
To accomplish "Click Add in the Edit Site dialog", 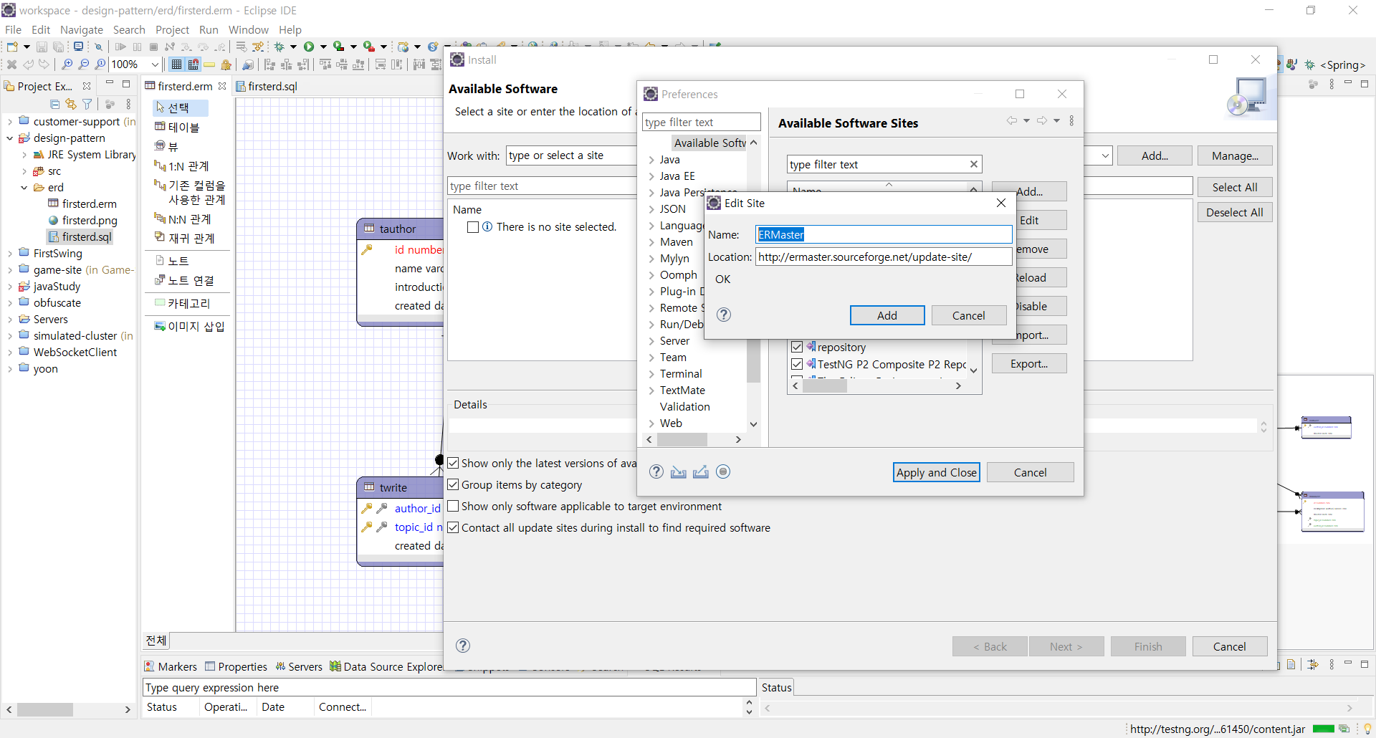I will click(887, 315).
